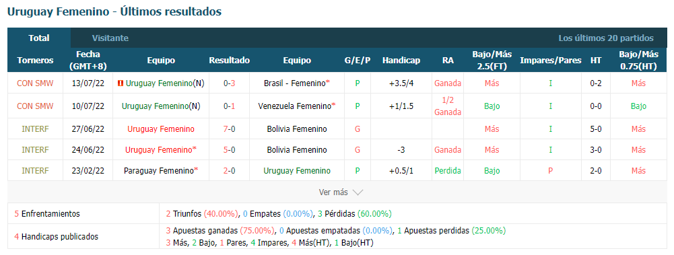Click INTERF tournament on 27/06/22 row
This screenshot has height=255, width=674.
coord(35,129)
